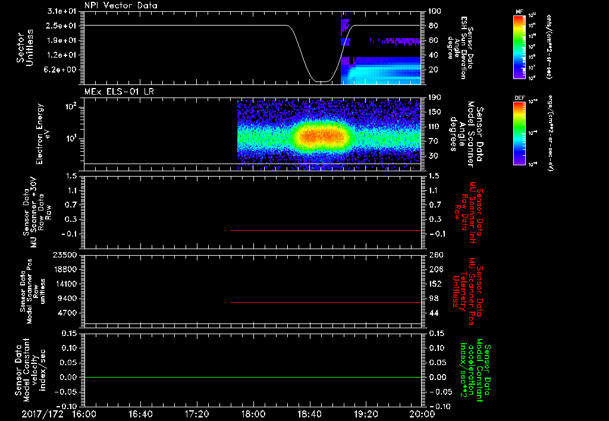
Task: Click the 'Sector Unitless' axis label
Action: (25, 48)
